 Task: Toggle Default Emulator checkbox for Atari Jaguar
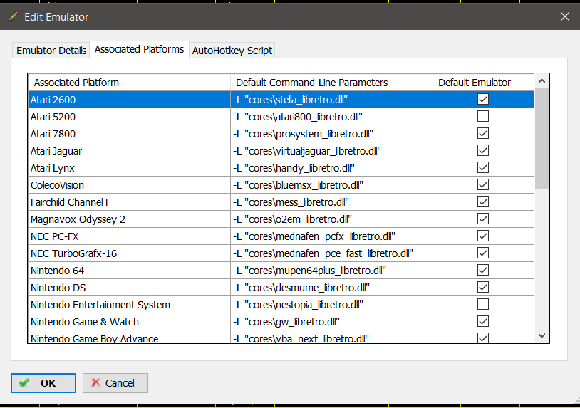pos(483,150)
